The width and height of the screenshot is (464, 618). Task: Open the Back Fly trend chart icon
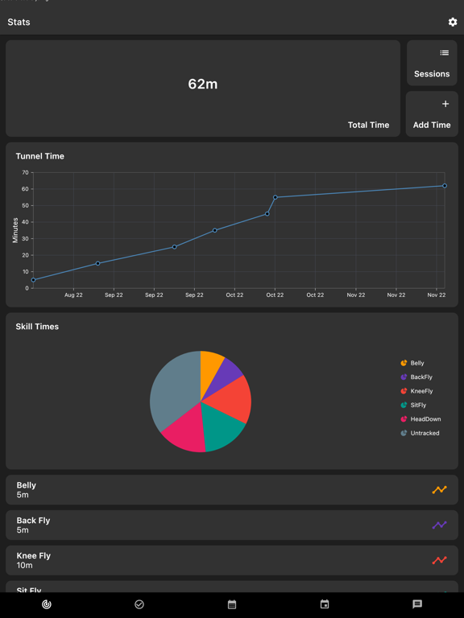pyautogui.click(x=439, y=525)
